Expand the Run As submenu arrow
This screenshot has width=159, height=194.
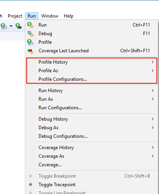tap(153, 99)
